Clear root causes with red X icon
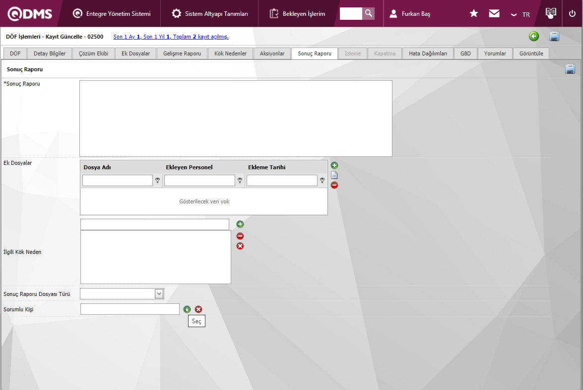This screenshot has width=583, height=390. 240,246
